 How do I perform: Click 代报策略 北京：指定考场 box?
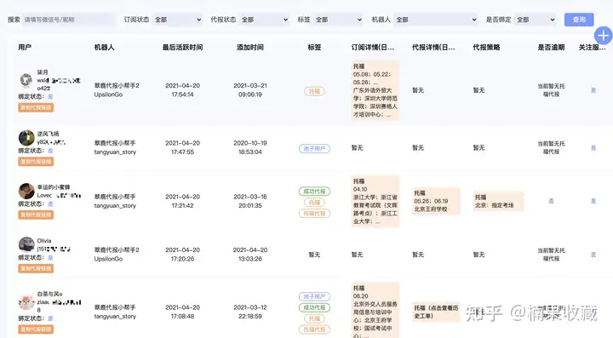pos(498,201)
